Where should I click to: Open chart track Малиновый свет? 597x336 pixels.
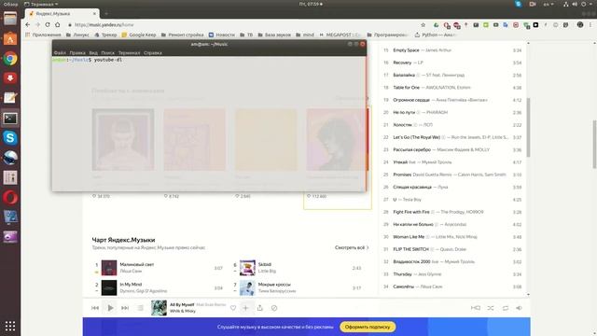(137, 264)
